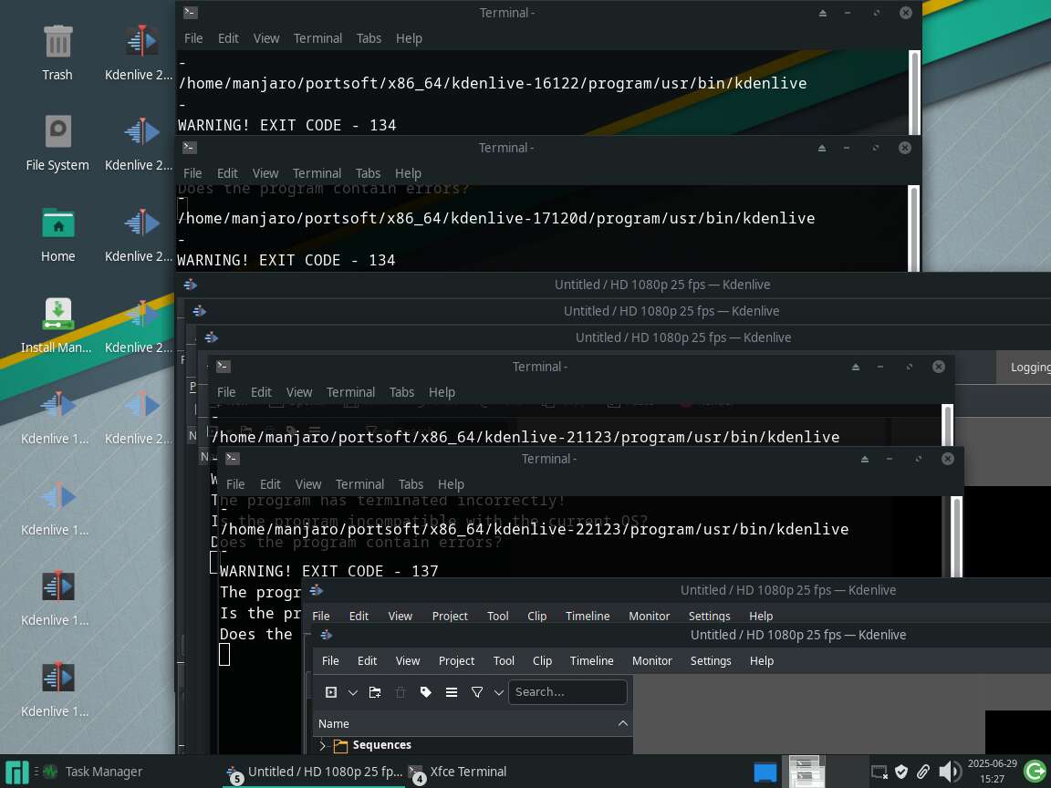The image size is (1051, 788).
Task: Open Tabs menu in kdenlive-16122 terminal
Action: pos(369,38)
